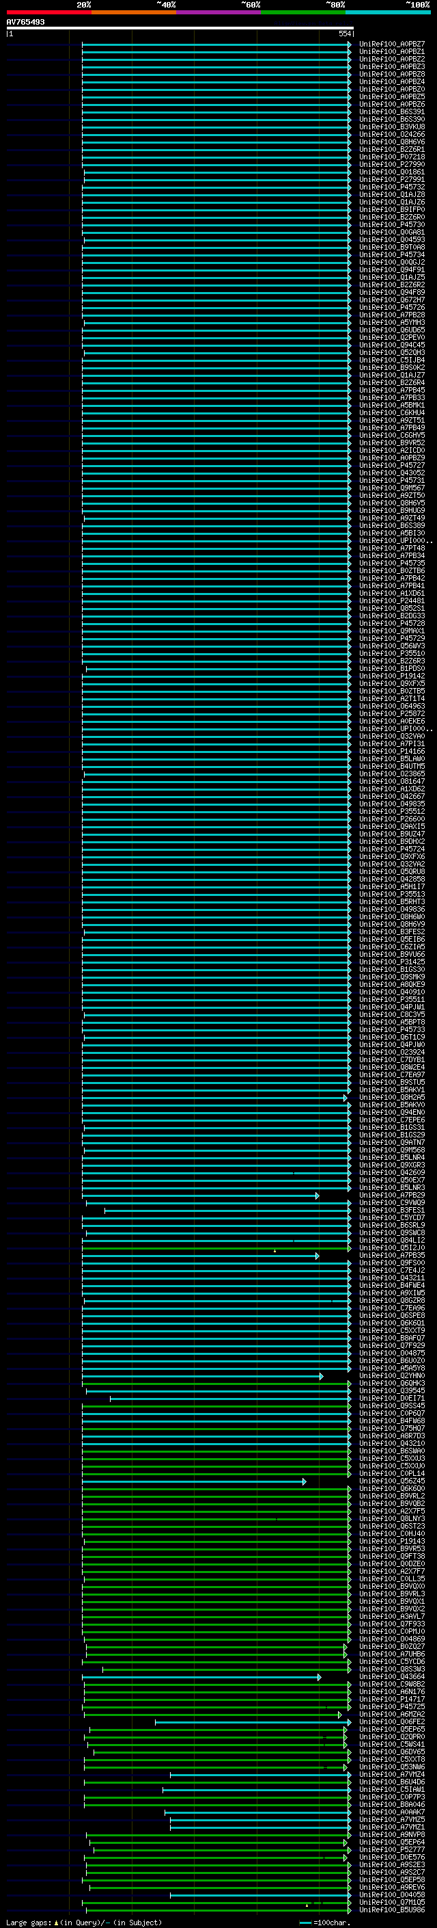
Task: Select the red 20% identity legend segment
Action: pyautogui.click(x=48, y=12)
